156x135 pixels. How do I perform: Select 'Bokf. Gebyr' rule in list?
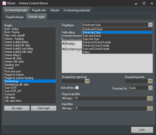click(11, 29)
